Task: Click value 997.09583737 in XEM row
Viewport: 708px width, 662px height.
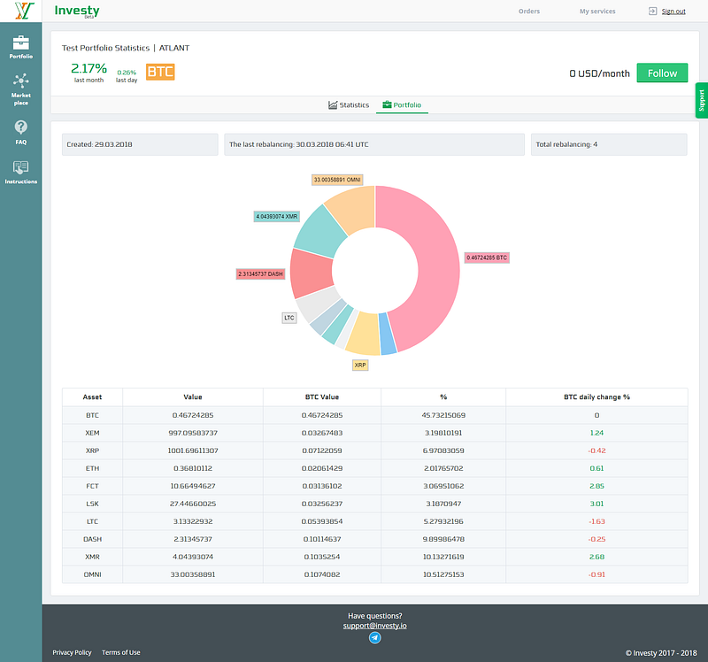Action: (193, 433)
